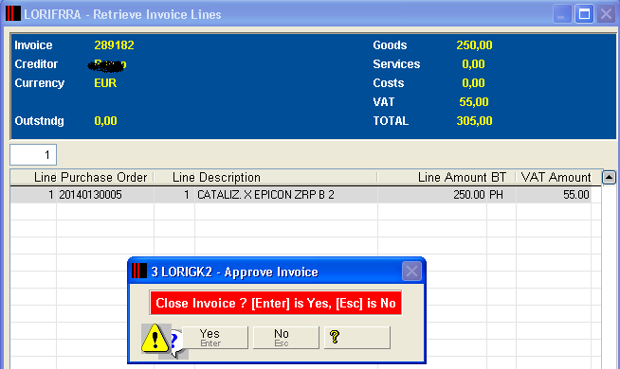This screenshot has height=369, width=620.
Task: Maximize the LORIFRRA window
Action: (x=584, y=14)
